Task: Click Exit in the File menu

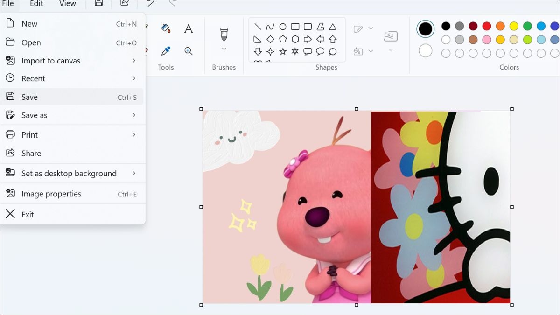Action: [72, 215]
